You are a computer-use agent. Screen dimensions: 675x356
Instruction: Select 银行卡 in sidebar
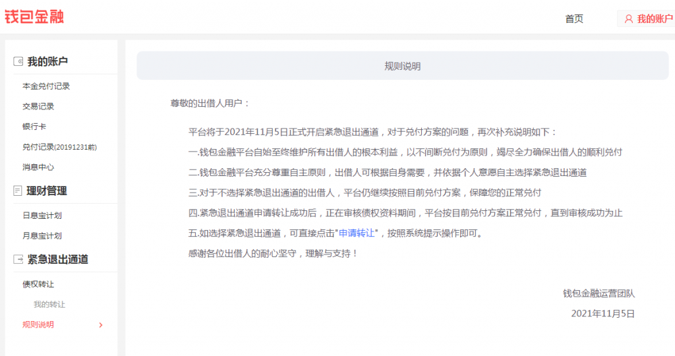(34, 127)
